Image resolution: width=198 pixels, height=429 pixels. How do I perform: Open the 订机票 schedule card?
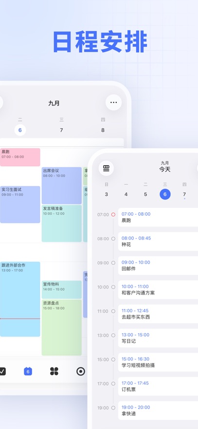click(158, 386)
